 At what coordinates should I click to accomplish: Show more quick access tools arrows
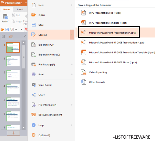(16, 30)
